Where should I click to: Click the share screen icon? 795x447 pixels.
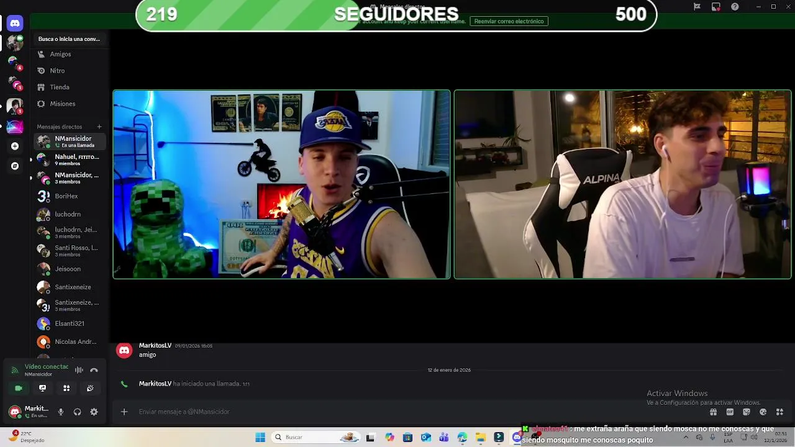[x=42, y=388]
